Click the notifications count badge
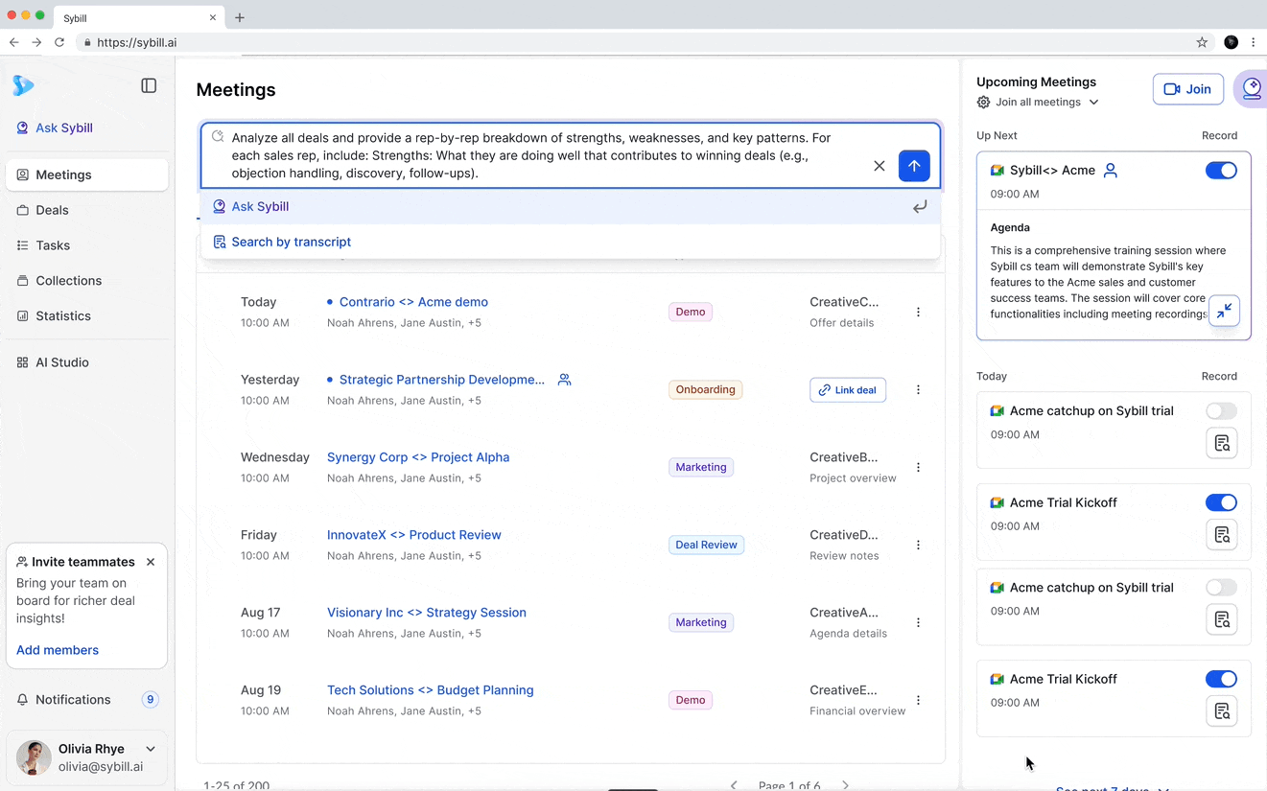Viewport: 1267px width, 791px height. click(151, 700)
